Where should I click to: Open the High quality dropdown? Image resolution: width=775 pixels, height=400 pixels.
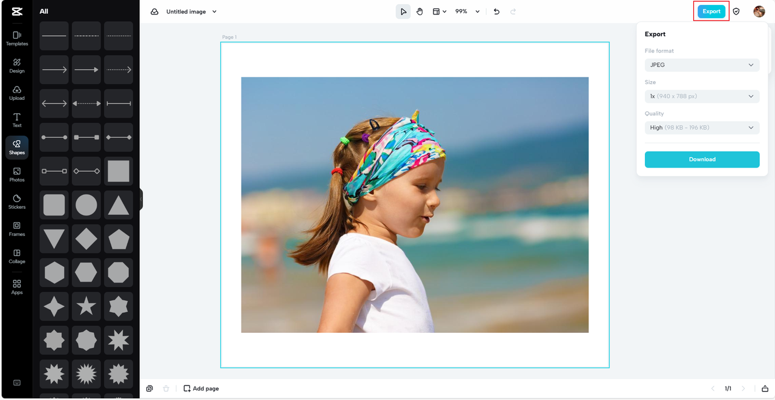click(x=702, y=128)
